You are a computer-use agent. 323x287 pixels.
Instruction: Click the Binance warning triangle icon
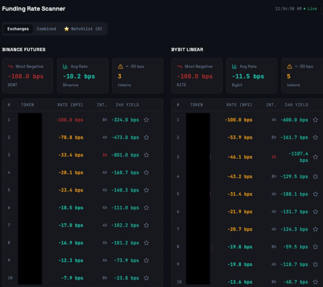point(120,66)
